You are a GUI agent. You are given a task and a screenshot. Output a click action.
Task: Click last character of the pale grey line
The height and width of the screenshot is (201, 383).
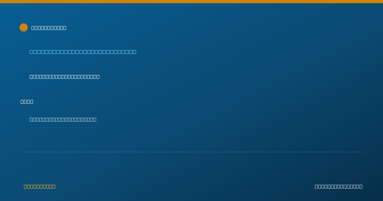click(x=95, y=119)
